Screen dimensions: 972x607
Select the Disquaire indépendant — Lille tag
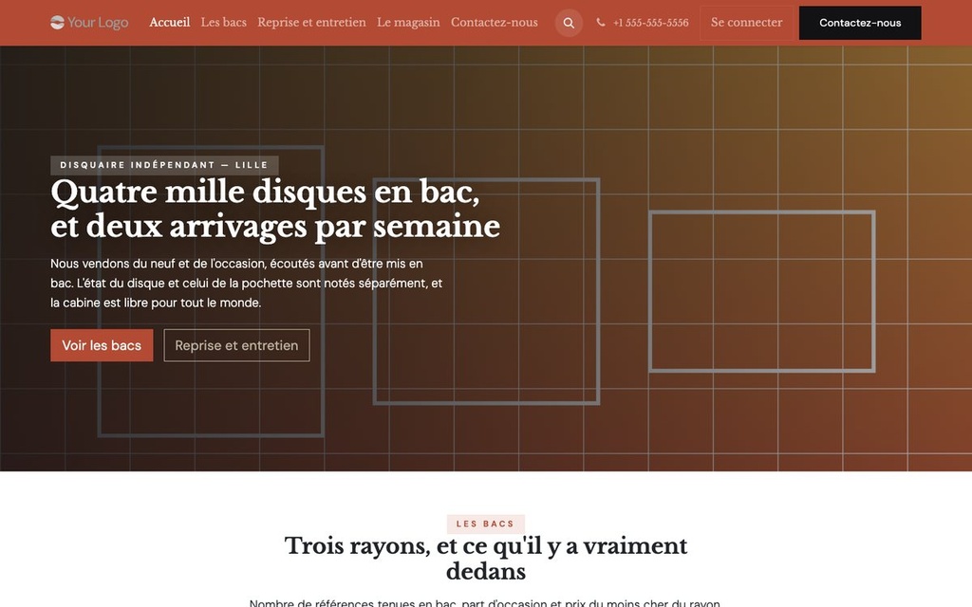point(164,165)
